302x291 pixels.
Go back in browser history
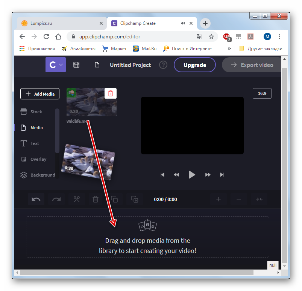pyautogui.click(x=22, y=37)
